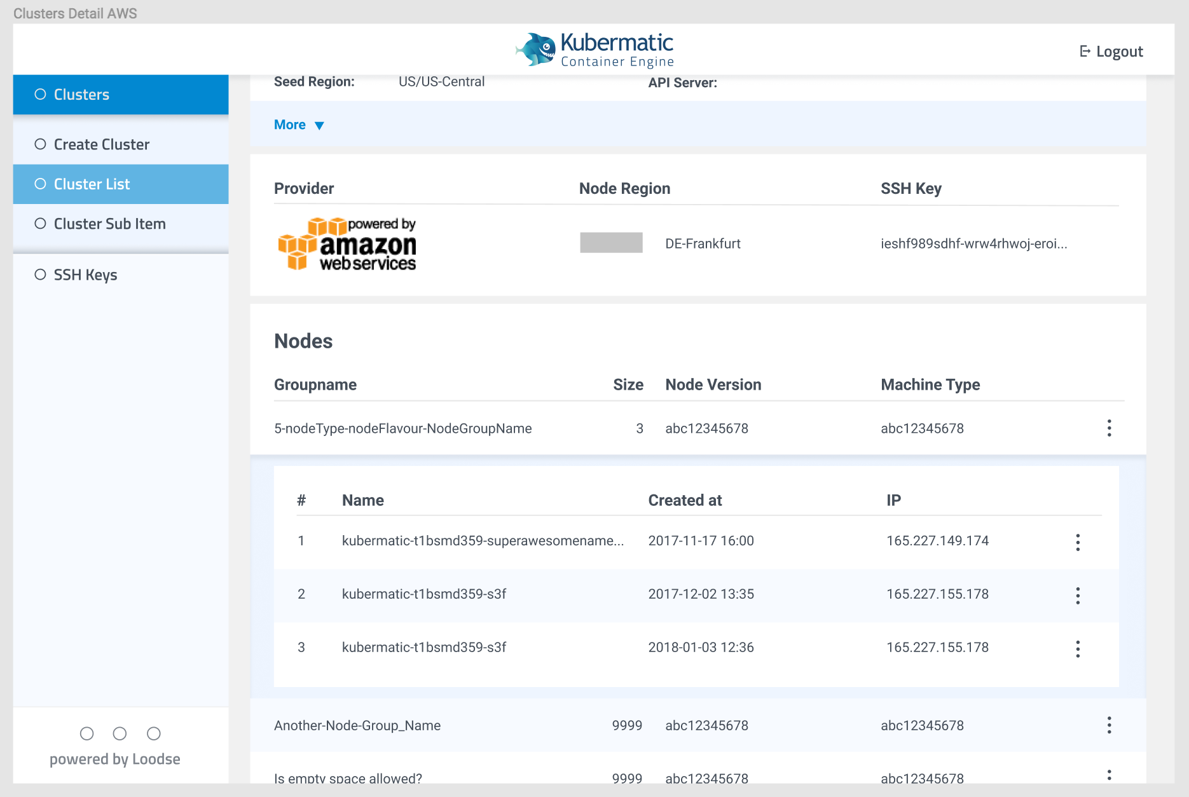
Task: Open the kebab menu for 5-nodeType-nodeFlavour-NodeGroupName
Action: [1109, 428]
